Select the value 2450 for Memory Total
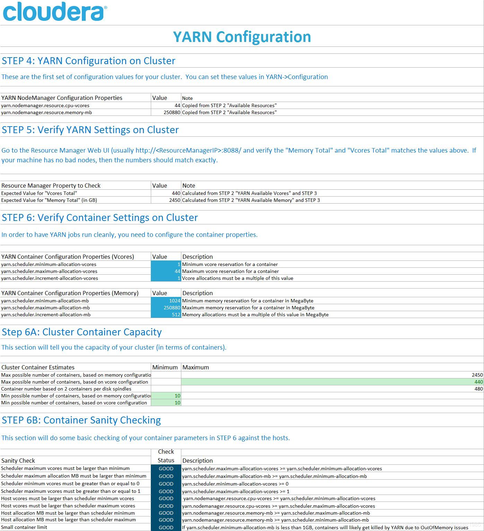 (166, 200)
